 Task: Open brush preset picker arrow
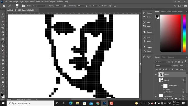20,6
